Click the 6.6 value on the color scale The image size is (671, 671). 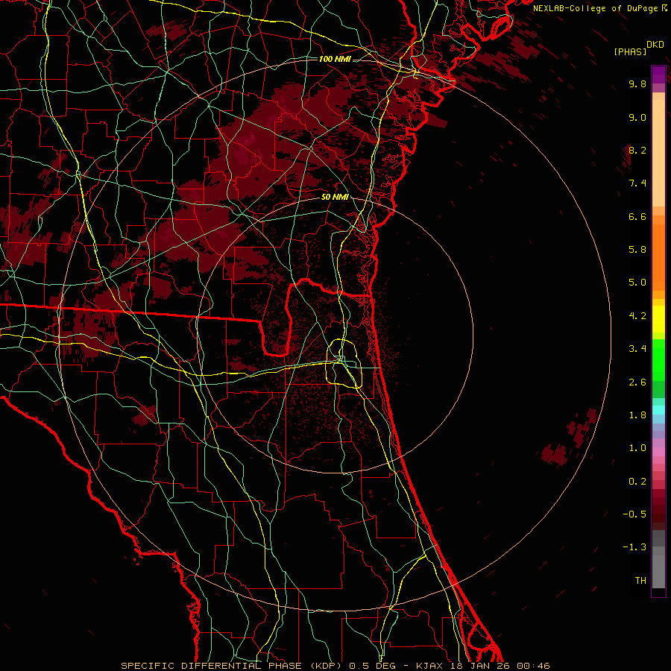(637, 216)
